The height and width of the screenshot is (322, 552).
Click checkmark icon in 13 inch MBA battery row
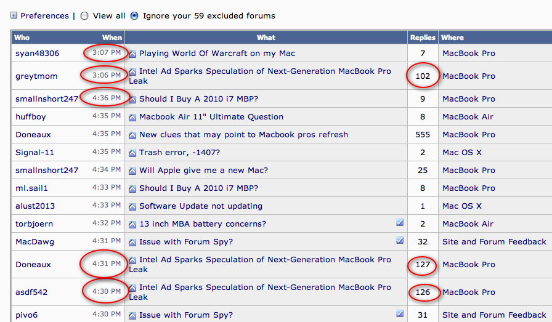400,222
